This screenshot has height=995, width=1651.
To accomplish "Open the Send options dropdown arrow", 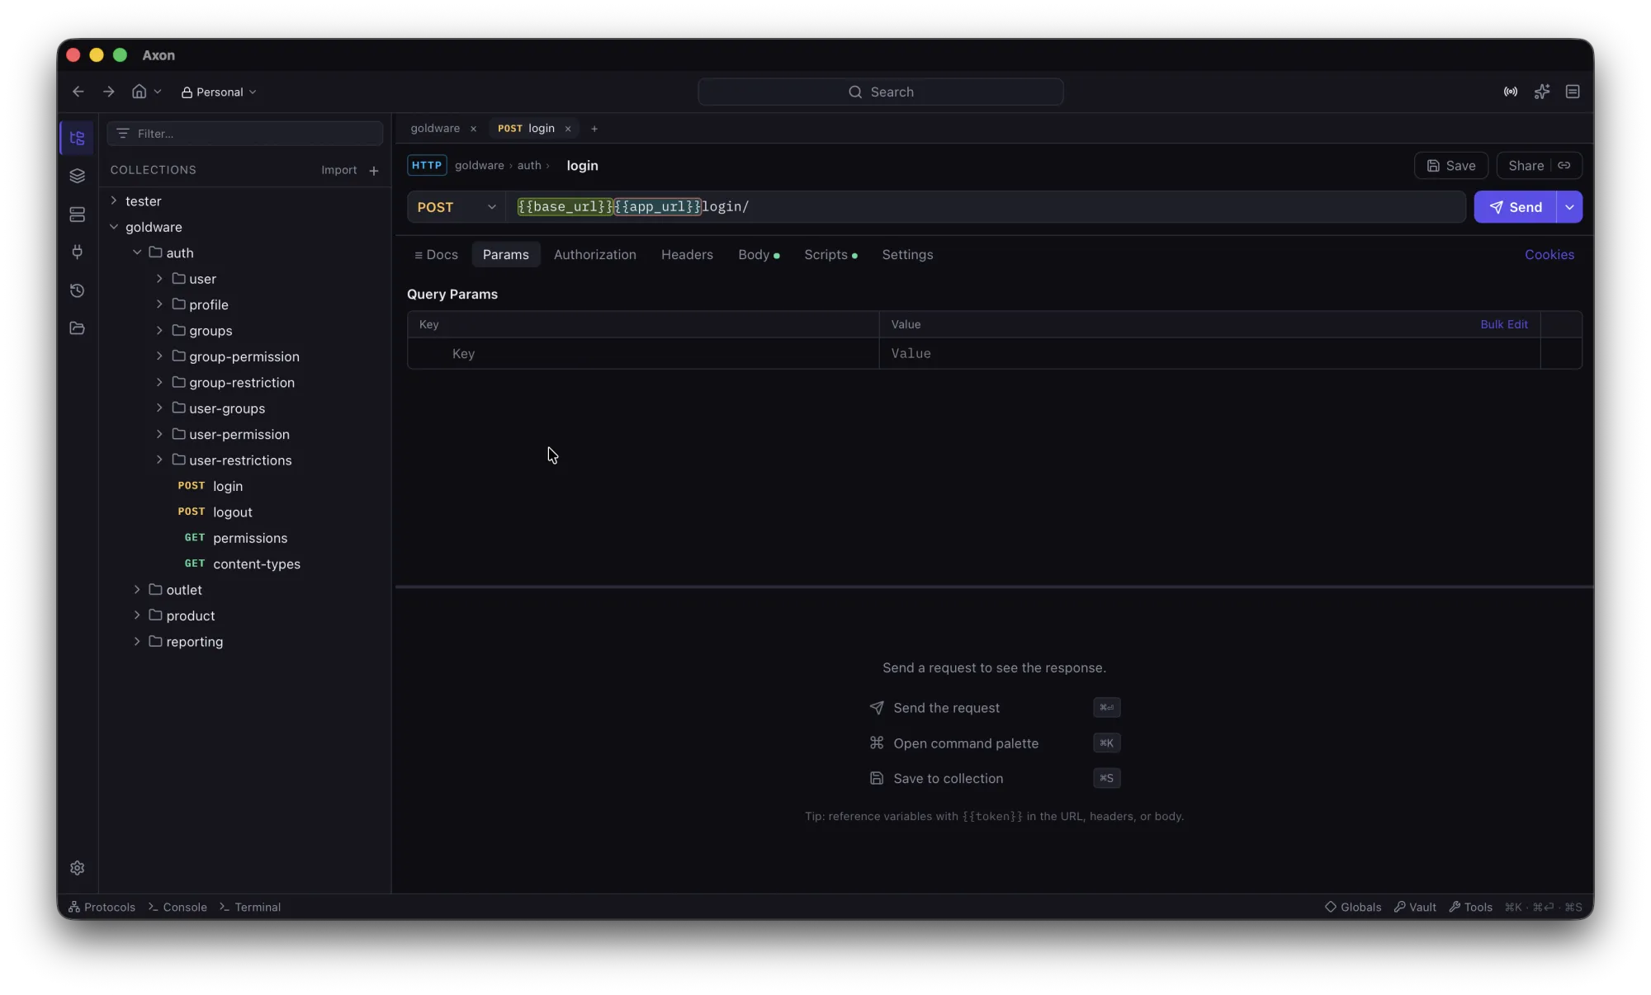I will (x=1569, y=207).
